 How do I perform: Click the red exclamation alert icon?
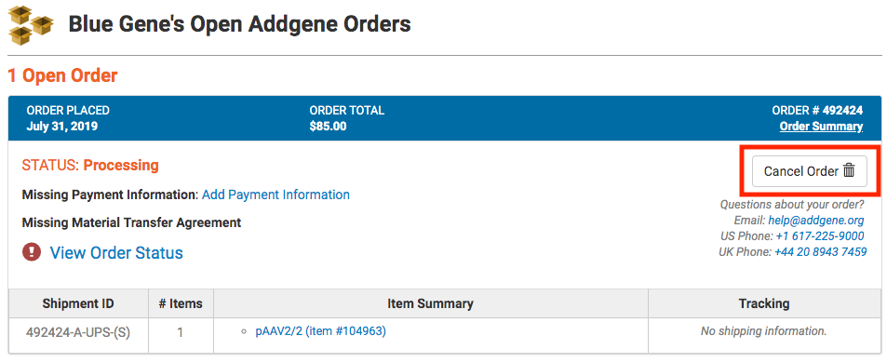pyautogui.click(x=32, y=251)
